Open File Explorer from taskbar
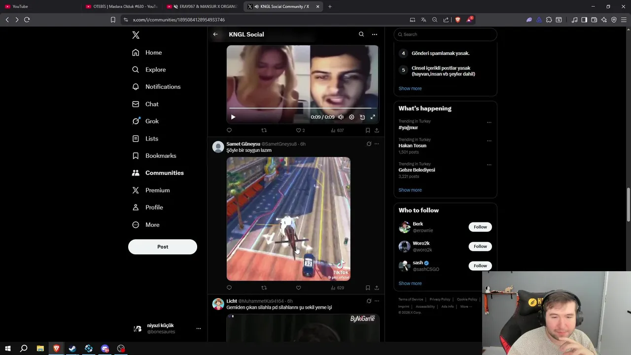 [x=40, y=349]
